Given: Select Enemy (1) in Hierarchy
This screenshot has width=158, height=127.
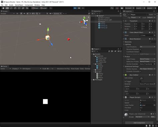Looking at the screenshot, I should coord(104,26).
